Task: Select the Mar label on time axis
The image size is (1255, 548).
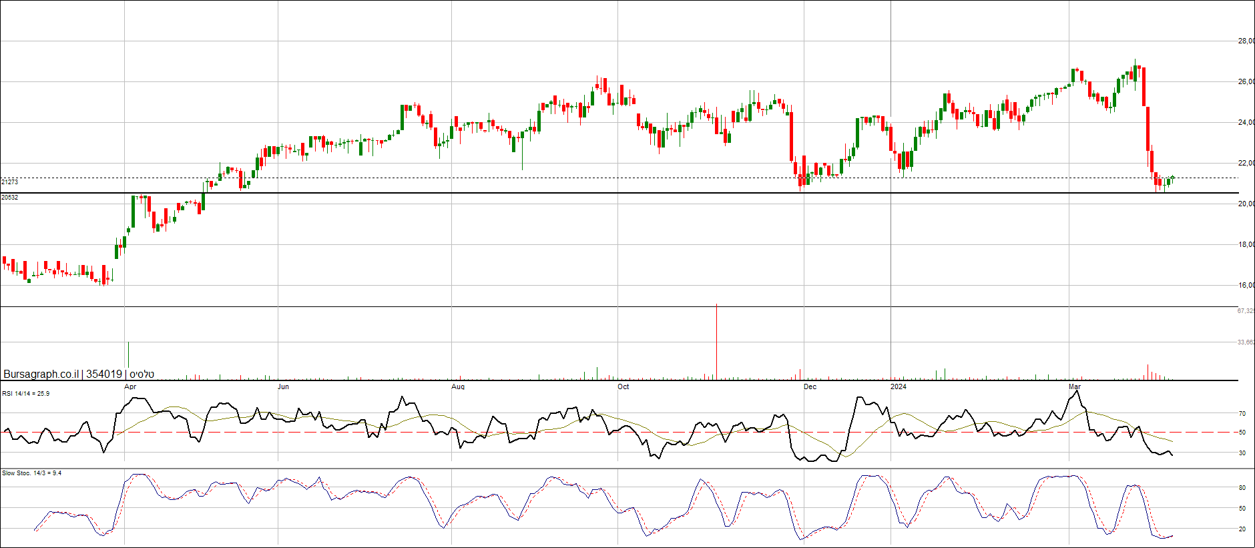Action: coord(1075,387)
